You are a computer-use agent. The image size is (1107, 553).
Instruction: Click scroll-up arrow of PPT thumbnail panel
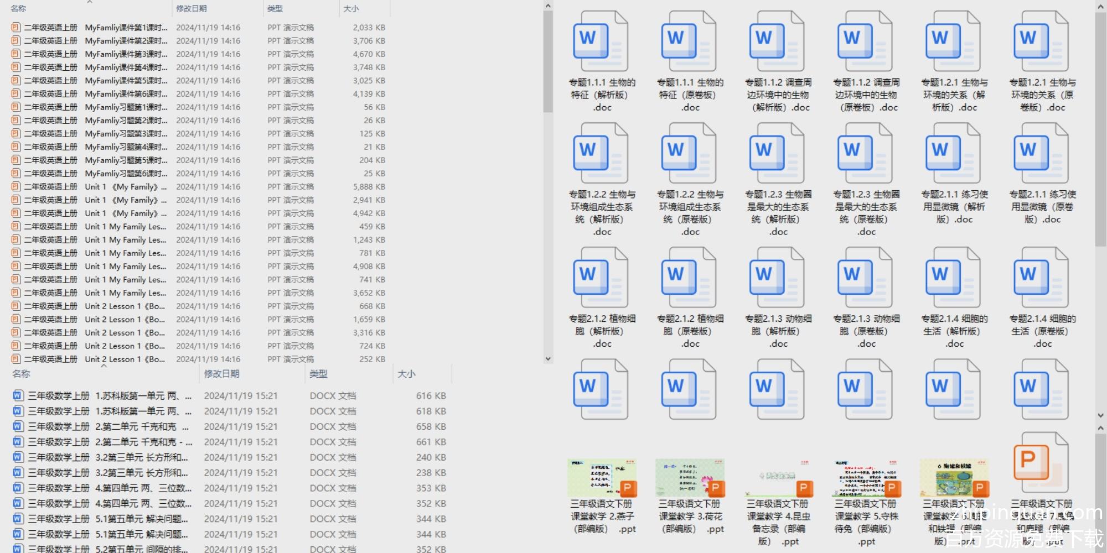click(1100, 428)
